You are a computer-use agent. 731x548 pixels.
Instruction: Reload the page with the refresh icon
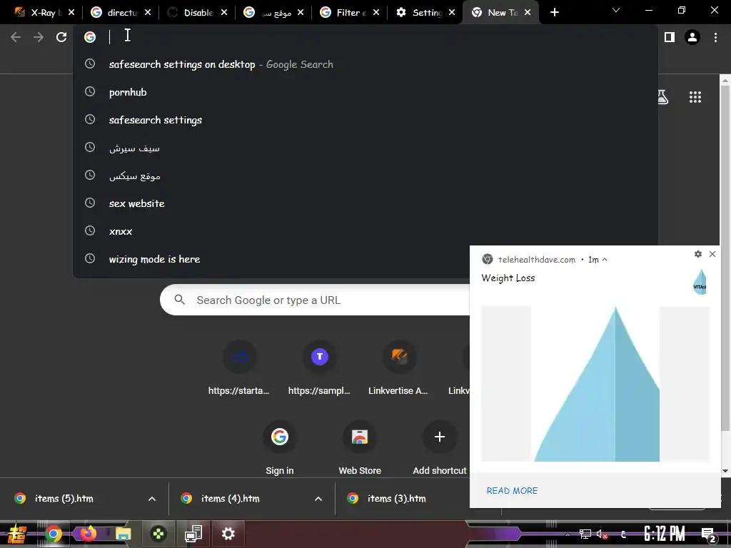[x=61, y=37]
